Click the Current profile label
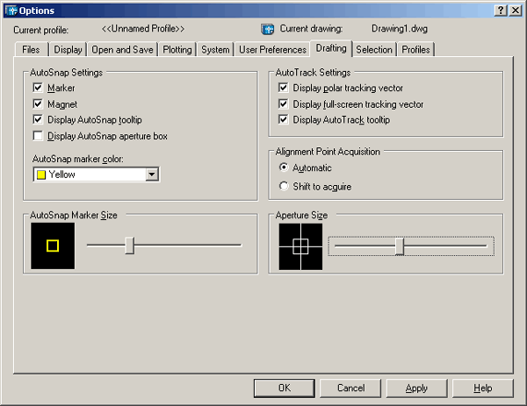The image size is (527, 406). (x=41, y=30)
